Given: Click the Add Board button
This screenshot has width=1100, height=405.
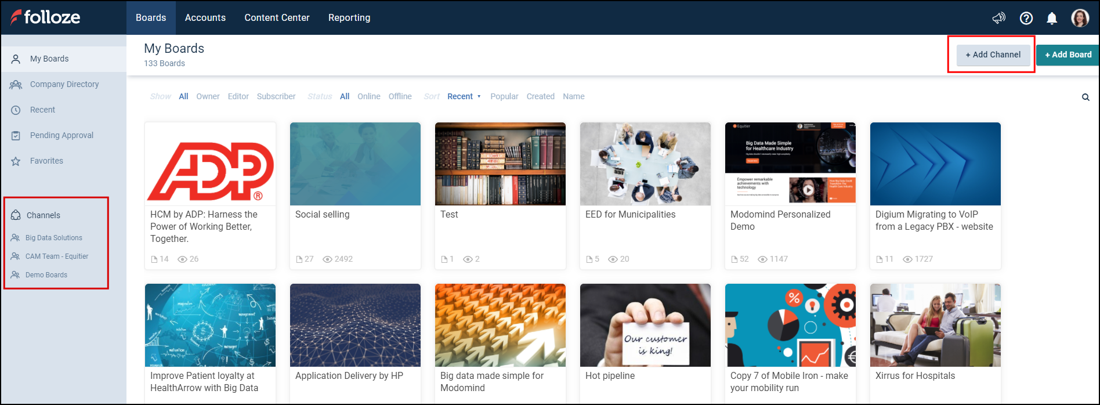Looking at the screenshot, I should 1068,55.
